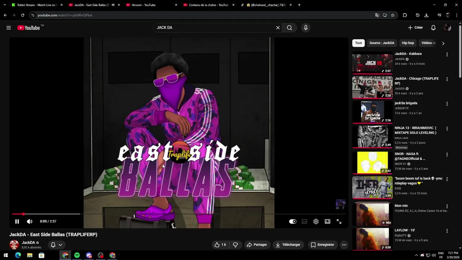Screen dimensions: 462x260
Task: Dislike the video with thumbs down
Action: tap(235, 245)
